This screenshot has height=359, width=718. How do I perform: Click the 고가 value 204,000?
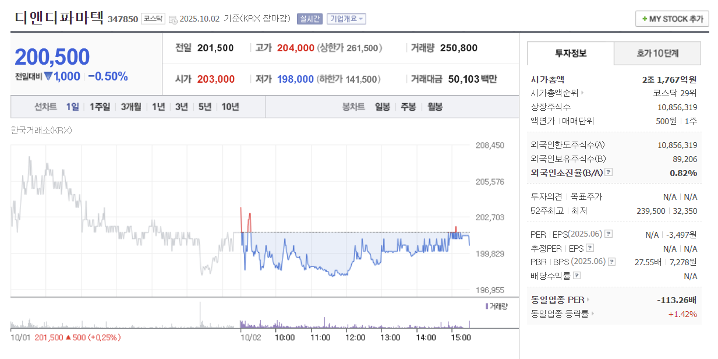(x=296, y=48)
